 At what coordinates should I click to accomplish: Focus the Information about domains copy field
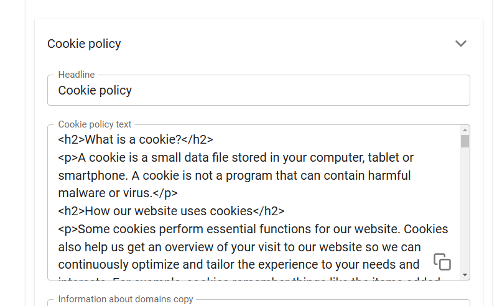point(258,303)
